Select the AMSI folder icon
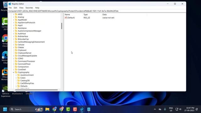Image resolution: width=201 pixels, height=113 pixels. click(x=16, y=14)
